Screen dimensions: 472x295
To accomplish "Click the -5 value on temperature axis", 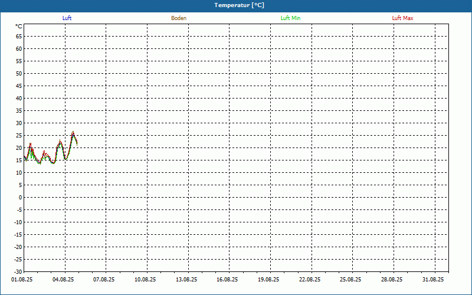I will [19, 210].
